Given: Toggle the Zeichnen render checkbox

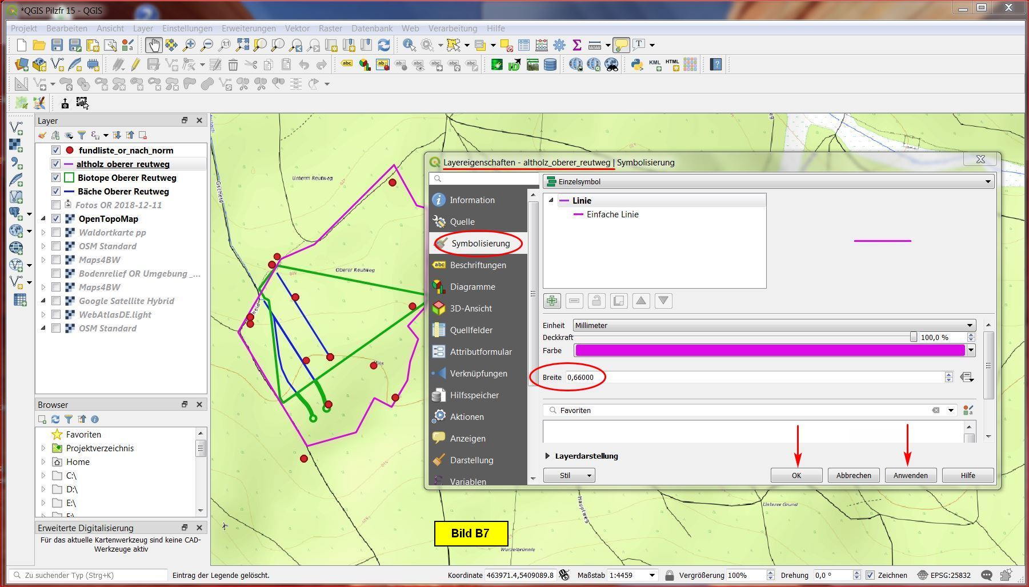Looking at the screenshot, I should [870, 575].
